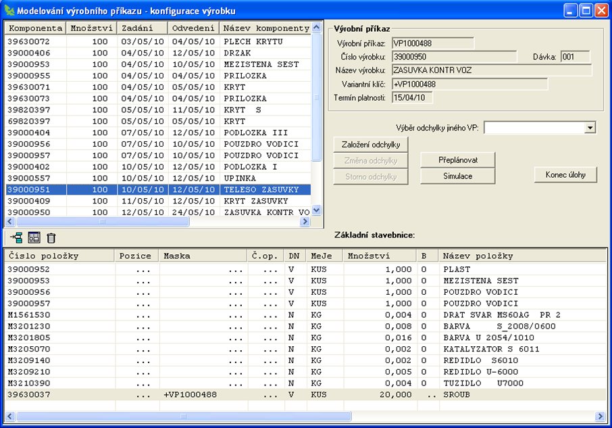Viewport: 612px width, 428px height.
Task: Select component row 39630071 KRYT
Action: [158, 87]
